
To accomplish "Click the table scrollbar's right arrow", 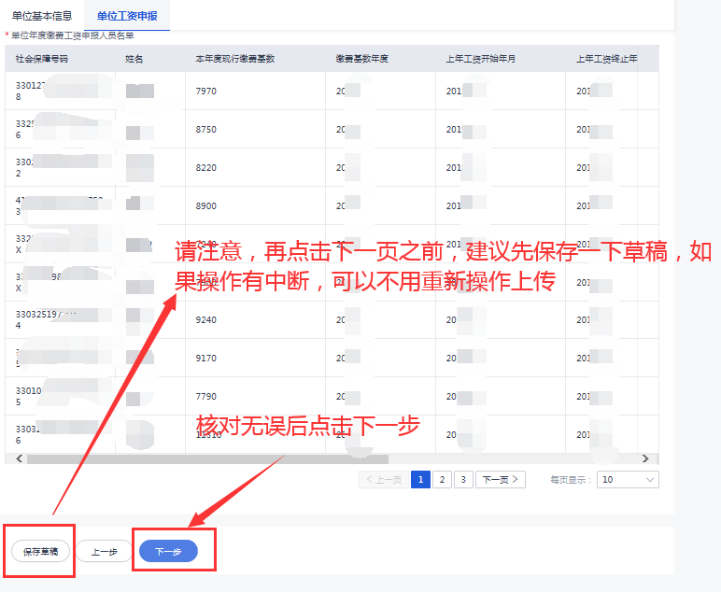I will tap(644, 458).
